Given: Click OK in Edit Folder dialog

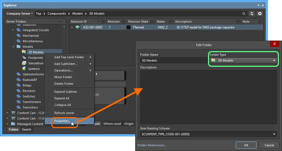Looking at the screenshot, I should (246, 145).
